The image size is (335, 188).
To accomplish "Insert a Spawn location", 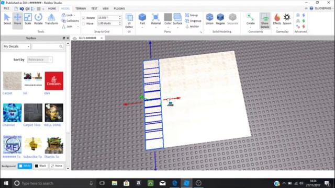I will (287, 19).
